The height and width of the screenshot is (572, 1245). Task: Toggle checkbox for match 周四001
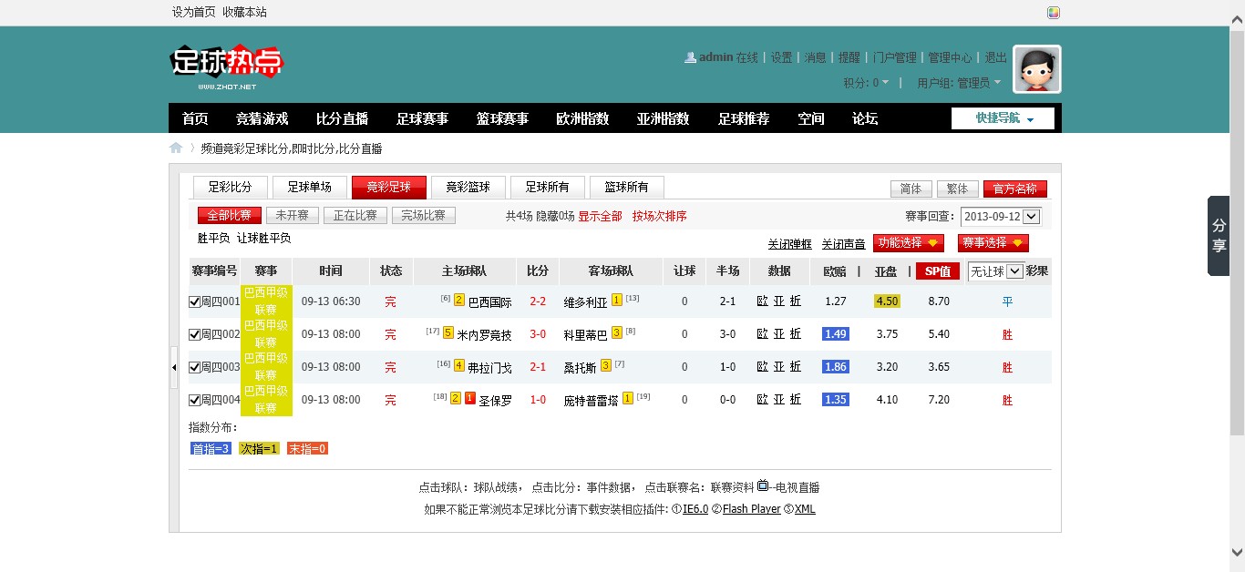[194, 301]
